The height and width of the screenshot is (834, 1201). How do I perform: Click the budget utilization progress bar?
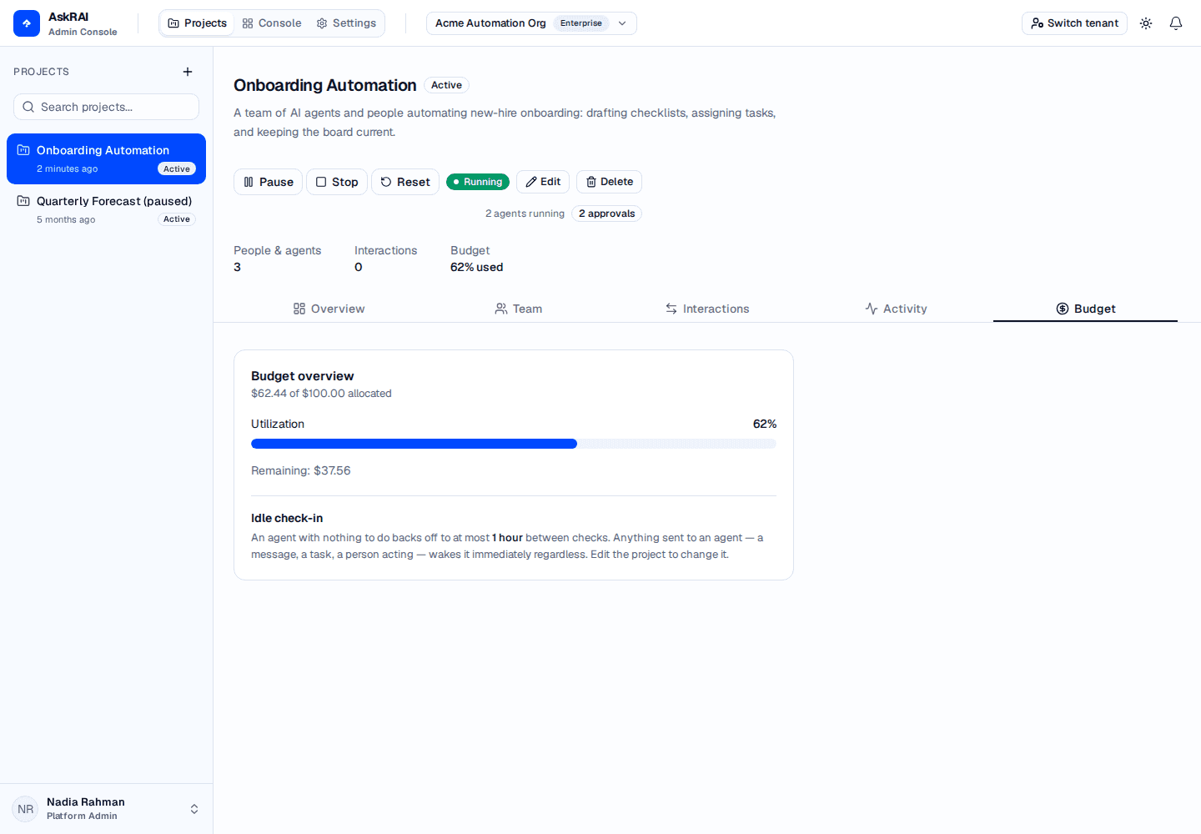pos(514,444)
